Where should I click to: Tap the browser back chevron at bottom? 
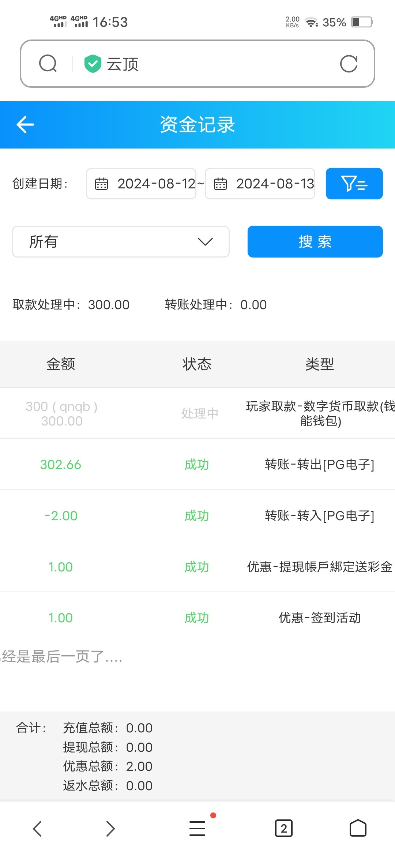pyautogui.click(x=37, y=829)
